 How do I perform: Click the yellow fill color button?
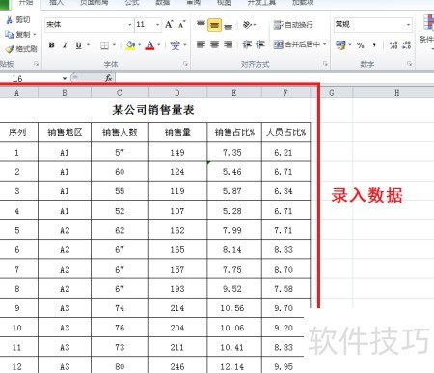[130, 45]
